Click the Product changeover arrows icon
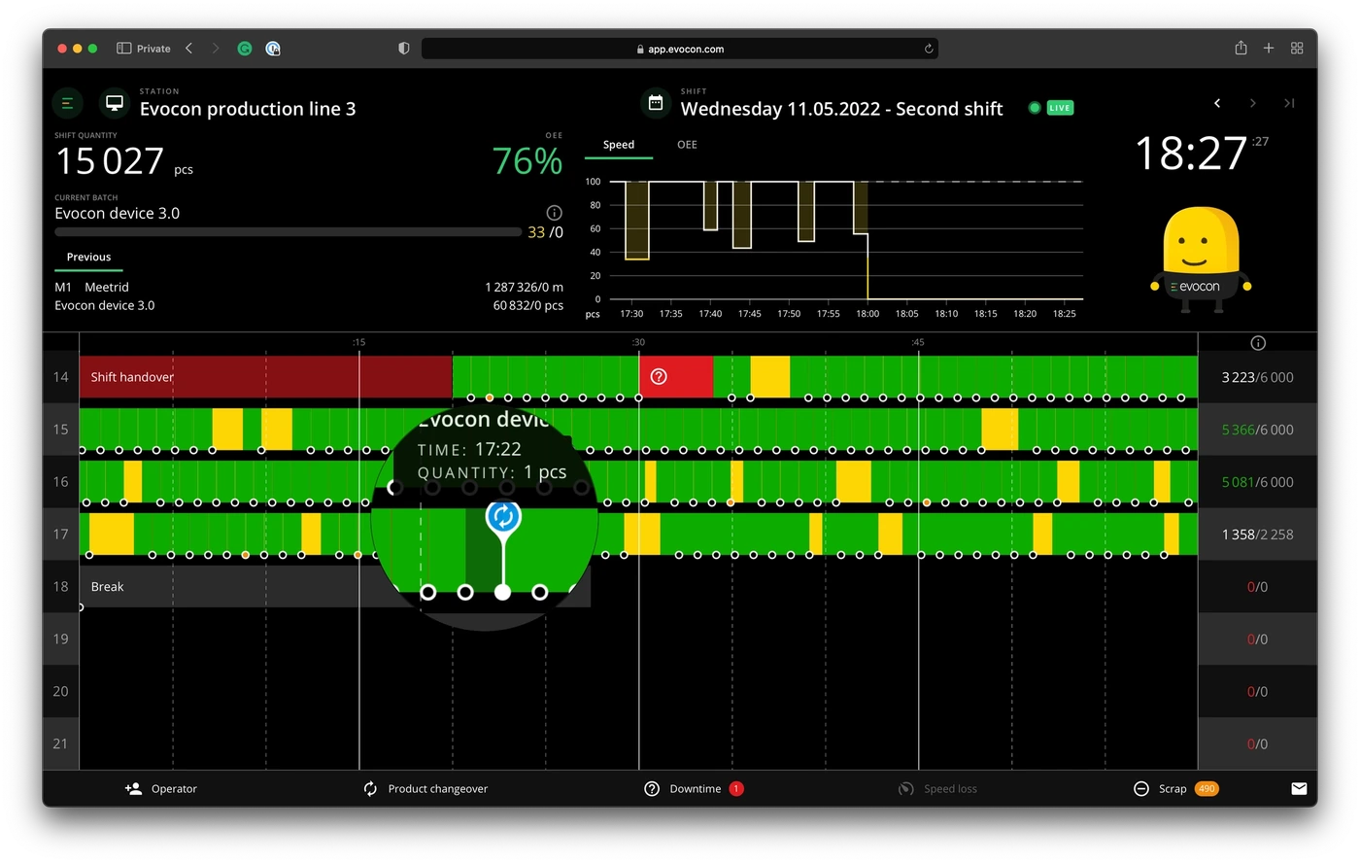The image size is (1360, 863). tap(370, 789)
